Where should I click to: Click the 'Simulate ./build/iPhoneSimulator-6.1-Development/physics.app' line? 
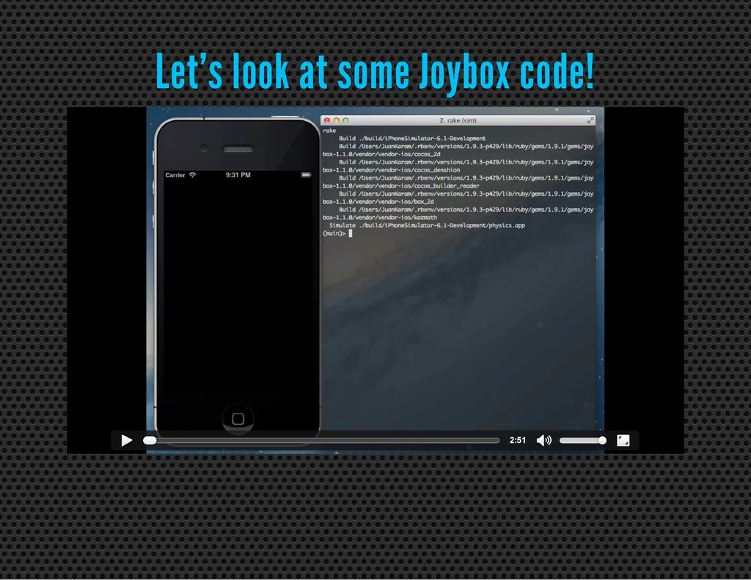427,225
